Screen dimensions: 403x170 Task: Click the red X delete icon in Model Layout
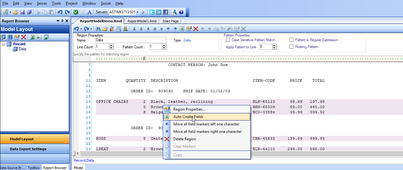pyautogui.click(x=24, y=37)
